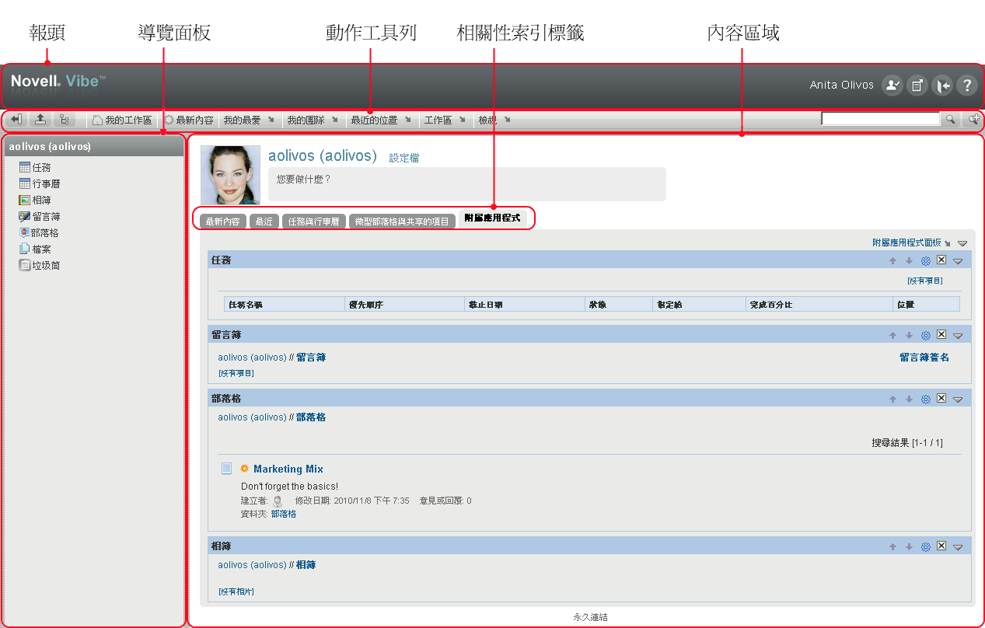Open 留言簿 in navigation panel
Image resolution: width=985 pixels, height=628 pixels.
pyautogui.click(x=40, y=216)
